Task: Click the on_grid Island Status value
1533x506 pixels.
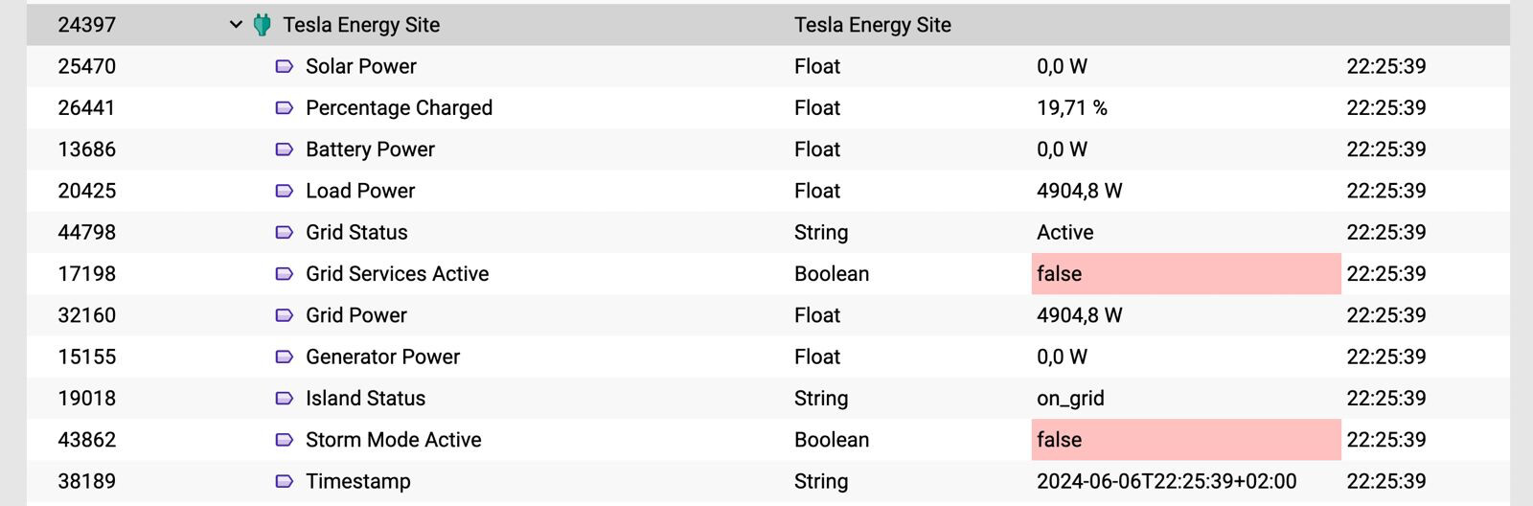Action: [x=1070, y=399]
